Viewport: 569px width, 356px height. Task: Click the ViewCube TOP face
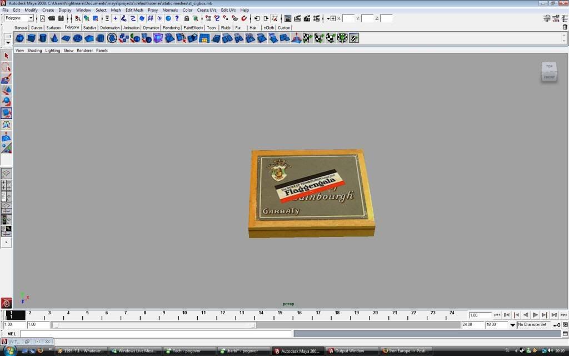pos(549,67)
